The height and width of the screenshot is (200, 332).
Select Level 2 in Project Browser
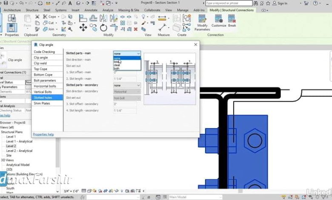coord(11,146)
